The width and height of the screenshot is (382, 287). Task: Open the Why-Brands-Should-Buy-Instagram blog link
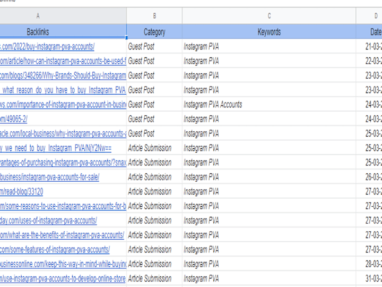(63, 75)
